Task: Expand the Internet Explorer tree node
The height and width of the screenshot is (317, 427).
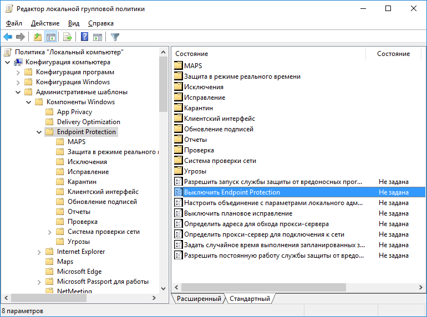Action: tap(39, 252)
